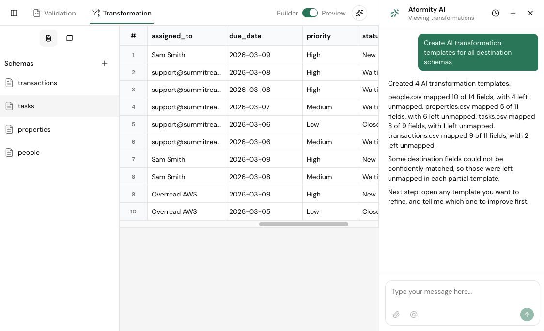
Task: Click the assigned_to column header
Action: pos(186,36)
